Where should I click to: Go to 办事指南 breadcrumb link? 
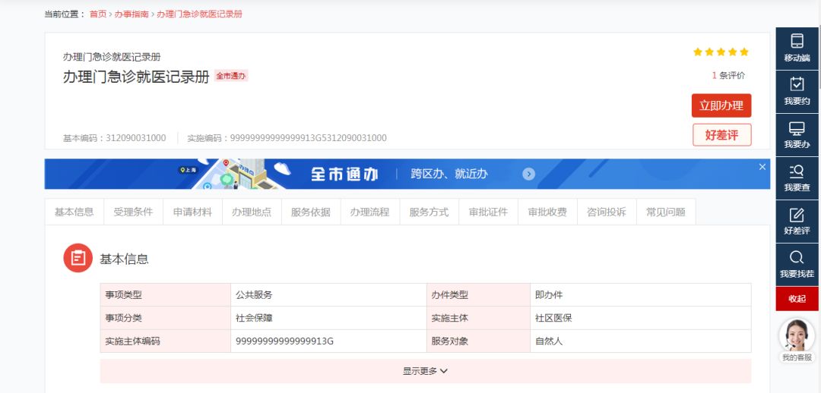pyautogui.click(x=132, y=14)
